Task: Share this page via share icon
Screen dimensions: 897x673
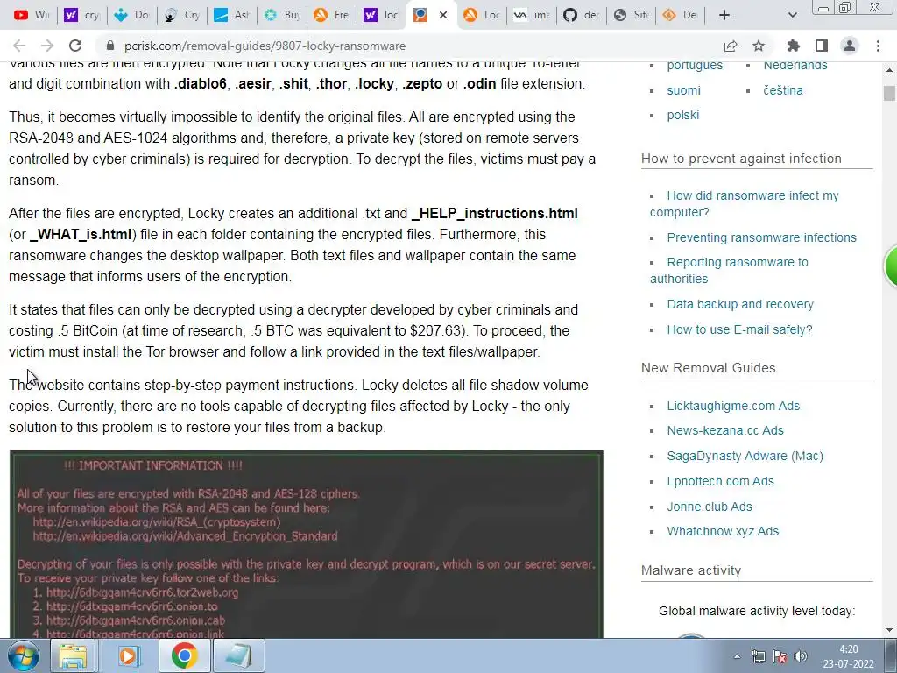Action: (x=731, y=46)
